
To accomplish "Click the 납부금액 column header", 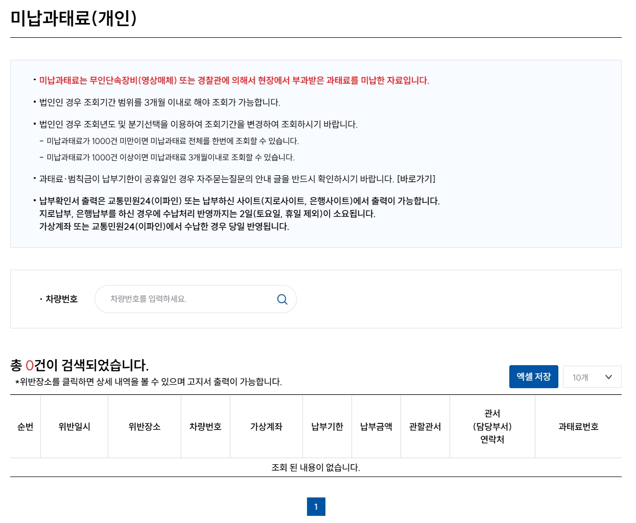I will (x=376, y=426).
